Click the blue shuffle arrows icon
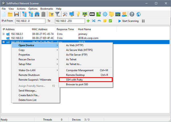 93,21
